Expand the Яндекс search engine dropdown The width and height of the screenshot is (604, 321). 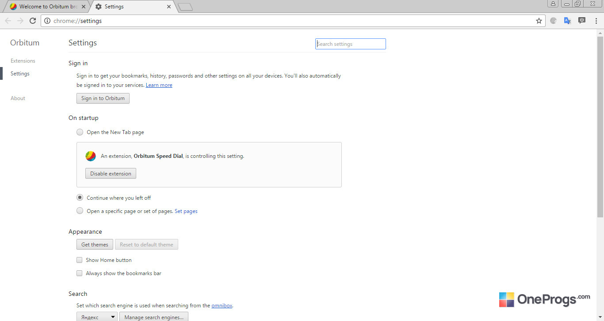[x=97, y=317]
